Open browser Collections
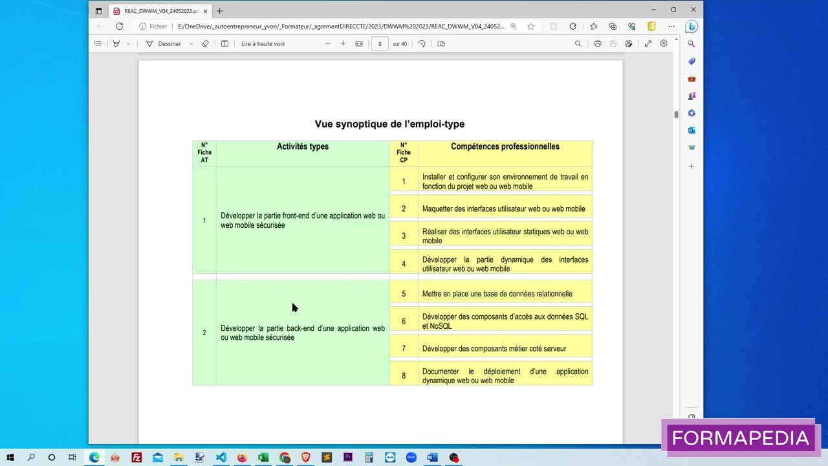 pyautogui.click(x=613, y=27)
